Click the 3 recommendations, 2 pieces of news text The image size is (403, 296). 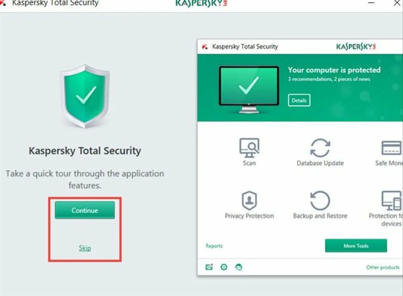pos(329,79)
